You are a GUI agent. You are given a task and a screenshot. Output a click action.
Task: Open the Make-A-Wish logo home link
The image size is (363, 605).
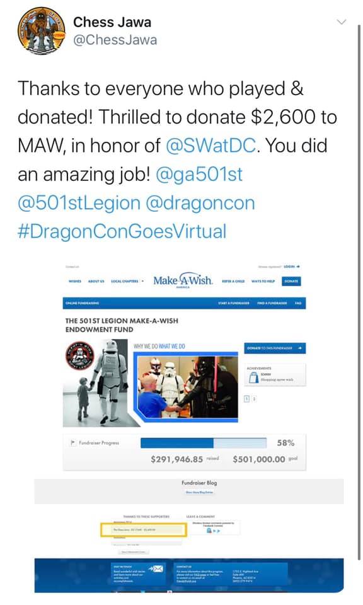coord(183,280)
